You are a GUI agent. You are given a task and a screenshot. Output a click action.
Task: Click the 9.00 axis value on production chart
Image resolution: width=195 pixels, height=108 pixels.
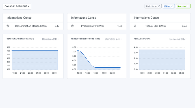click(74, 56)
